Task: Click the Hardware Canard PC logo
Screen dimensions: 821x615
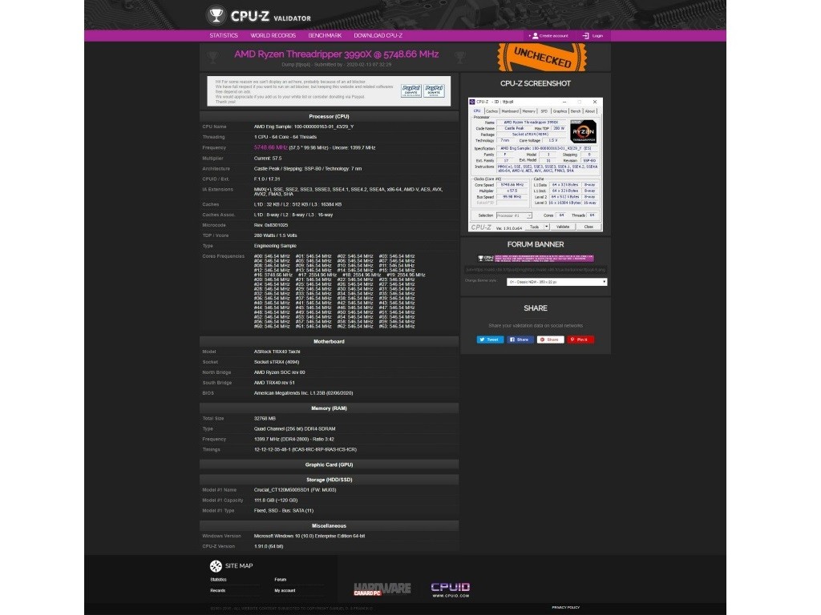Action: [x=382, y=589]
